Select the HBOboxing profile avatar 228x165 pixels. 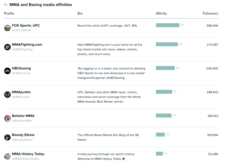pos(7,71)
